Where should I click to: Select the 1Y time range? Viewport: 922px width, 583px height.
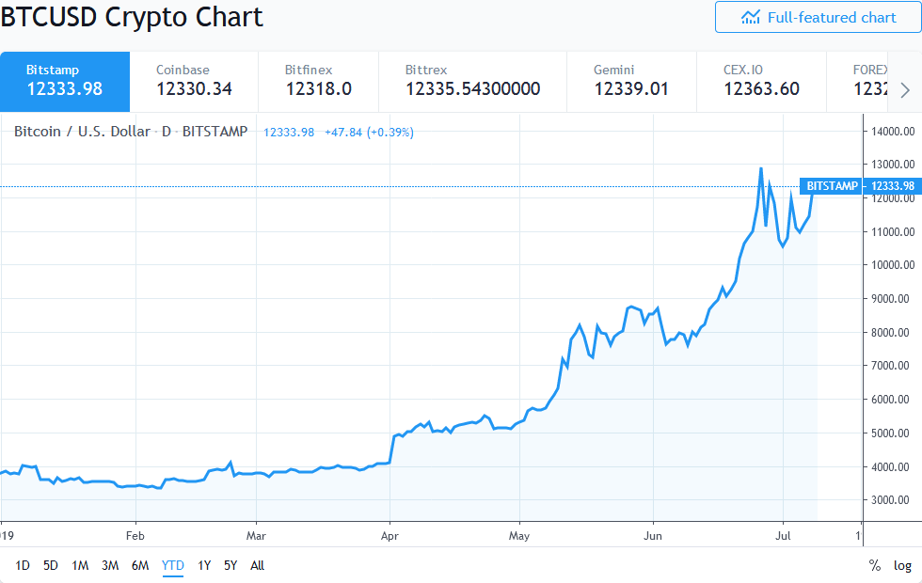point(203,565)
